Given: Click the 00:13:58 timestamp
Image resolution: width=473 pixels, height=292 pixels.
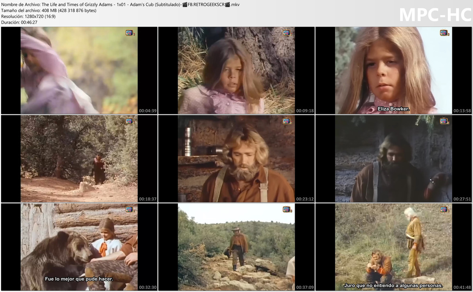Looking at the screenshot, I should point(462,111).
